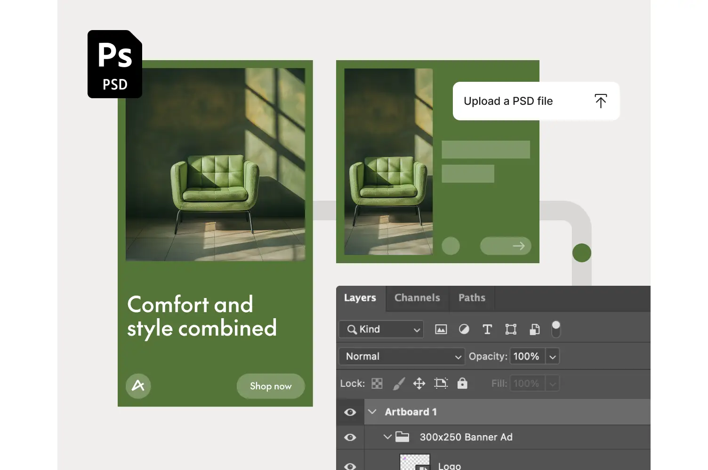This screenshot has height=470, width=708.
Task: Switch to the Channels tab
Action: [x=417, y=298]
